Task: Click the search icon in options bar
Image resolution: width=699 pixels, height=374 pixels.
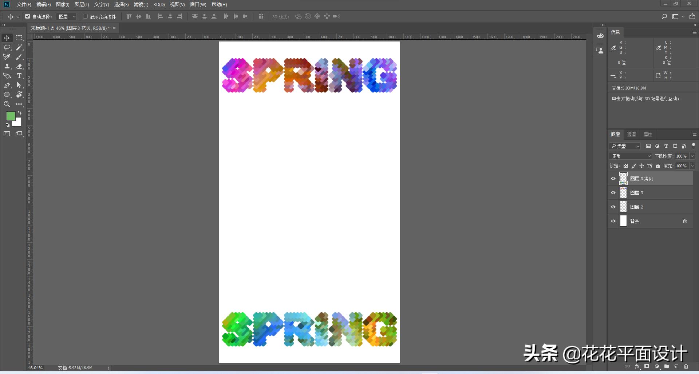Action: (x=664, y=16)
